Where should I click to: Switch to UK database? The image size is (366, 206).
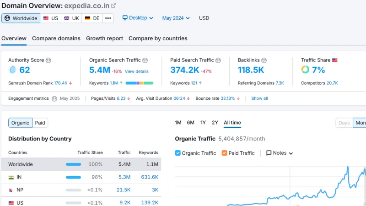[71, 18]
